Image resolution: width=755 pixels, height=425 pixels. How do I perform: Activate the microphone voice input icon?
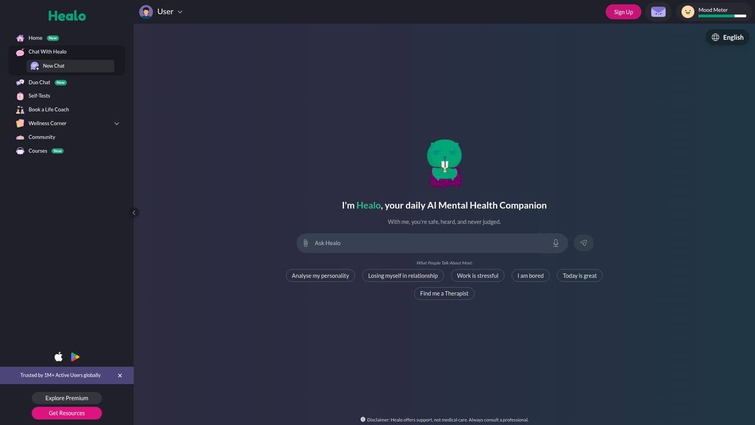pos(556,243)
